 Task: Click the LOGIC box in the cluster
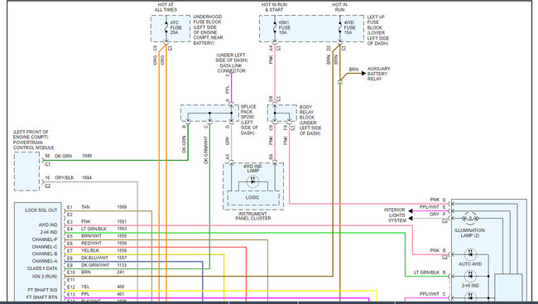[x=252, y=197]
